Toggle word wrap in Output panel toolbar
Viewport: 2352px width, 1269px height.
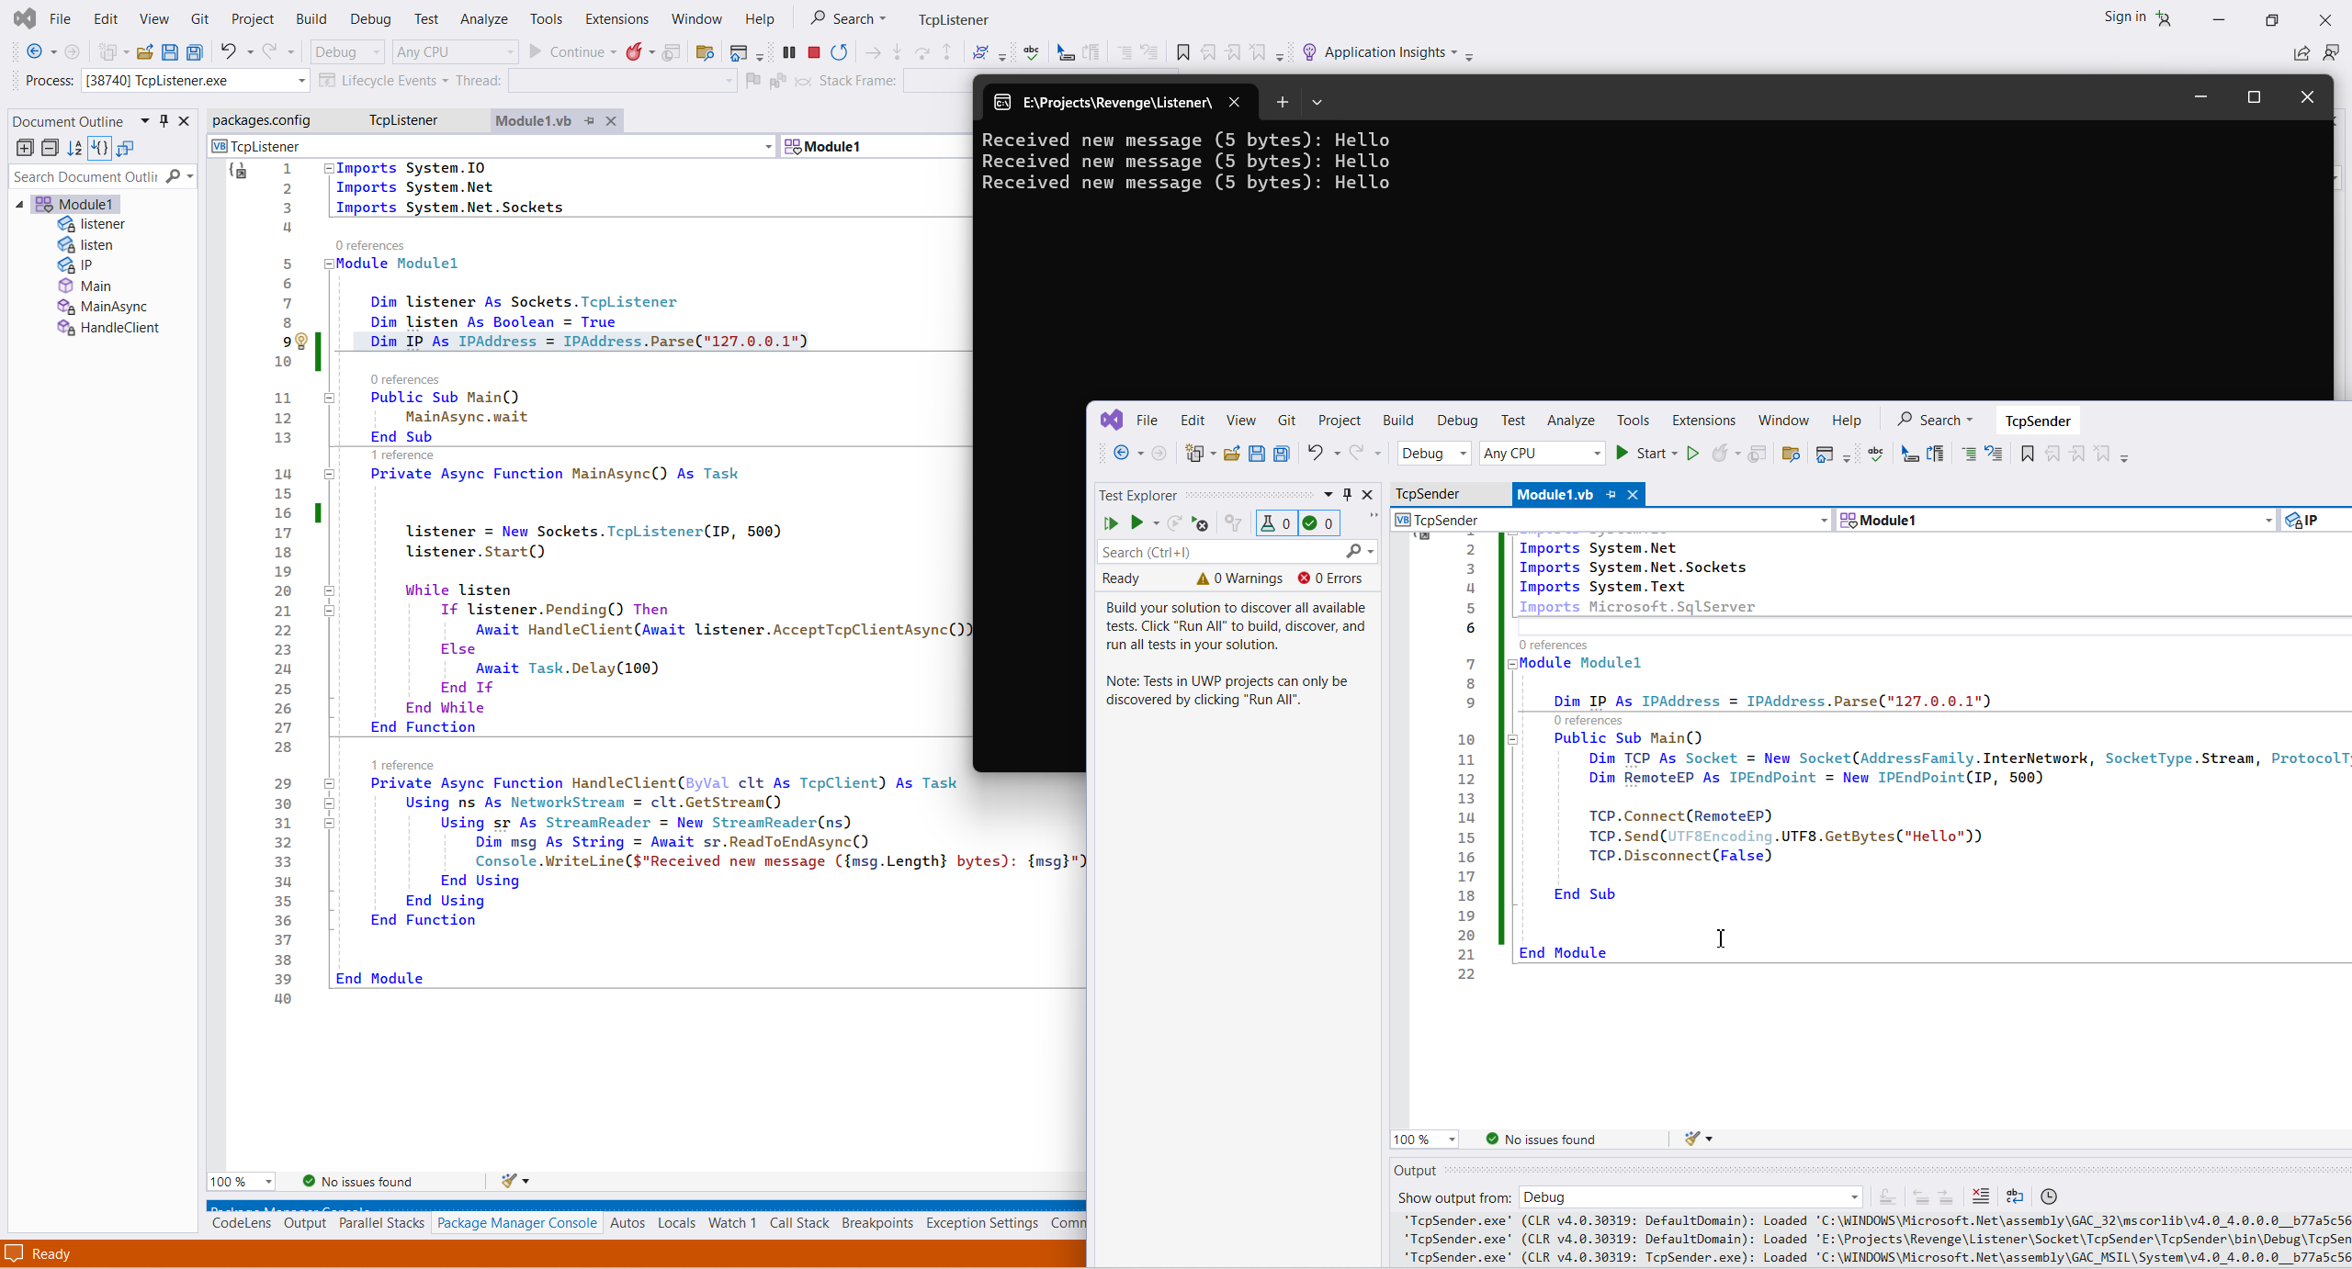2015,1196
